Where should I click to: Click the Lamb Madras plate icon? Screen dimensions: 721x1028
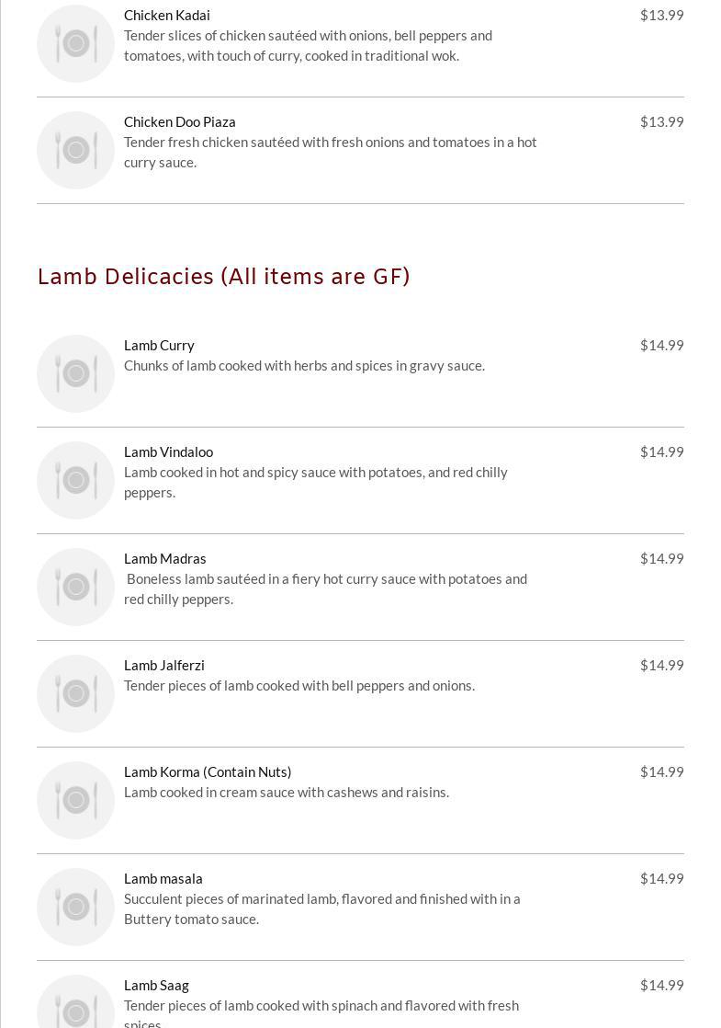point(75,587)
